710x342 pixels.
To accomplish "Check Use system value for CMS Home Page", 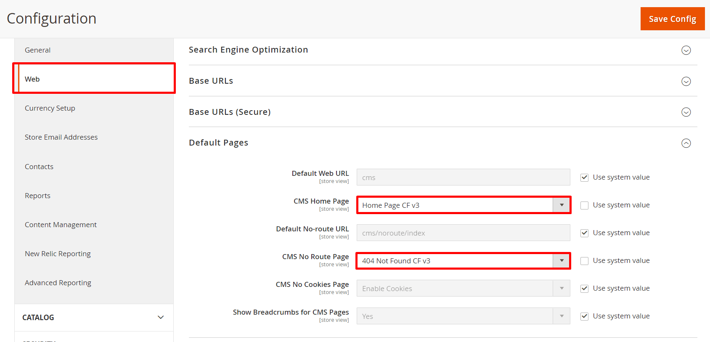I will (584, 205).
